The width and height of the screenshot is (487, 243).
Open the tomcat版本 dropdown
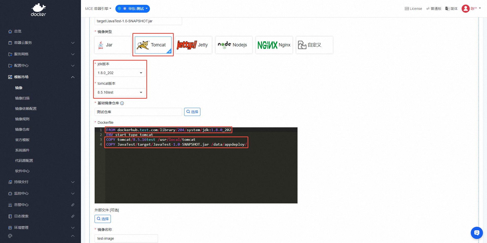pos(120,92)
